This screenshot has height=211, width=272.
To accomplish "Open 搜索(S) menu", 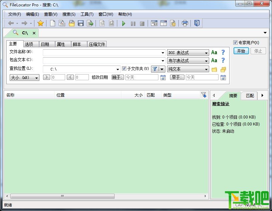I will click(x=69, y=14).
